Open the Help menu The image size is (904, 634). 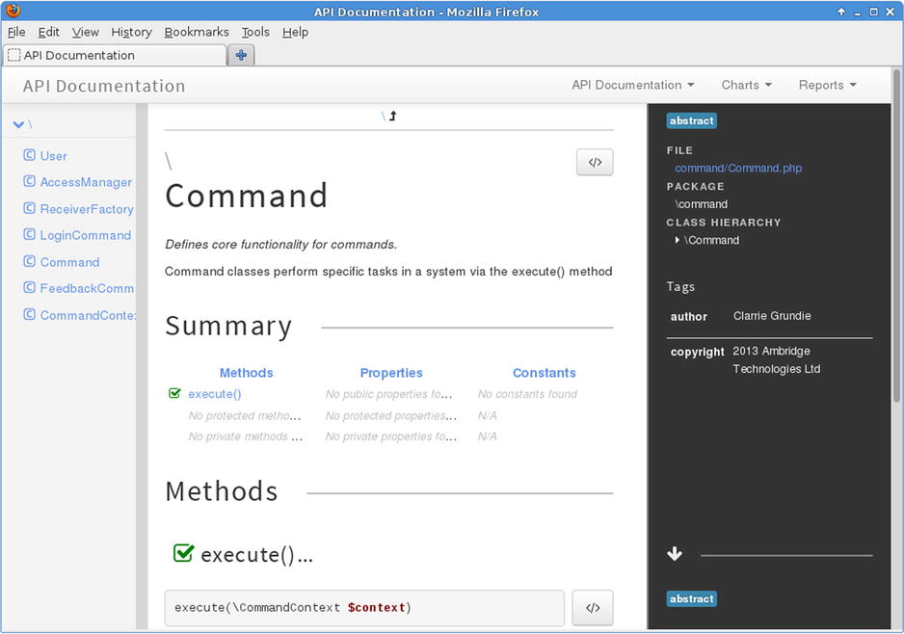point(295,32)
